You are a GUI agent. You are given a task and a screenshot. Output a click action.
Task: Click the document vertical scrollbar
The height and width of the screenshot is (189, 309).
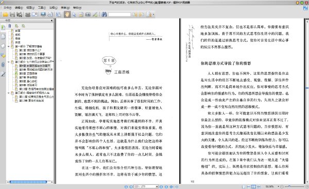pos(307,101)
